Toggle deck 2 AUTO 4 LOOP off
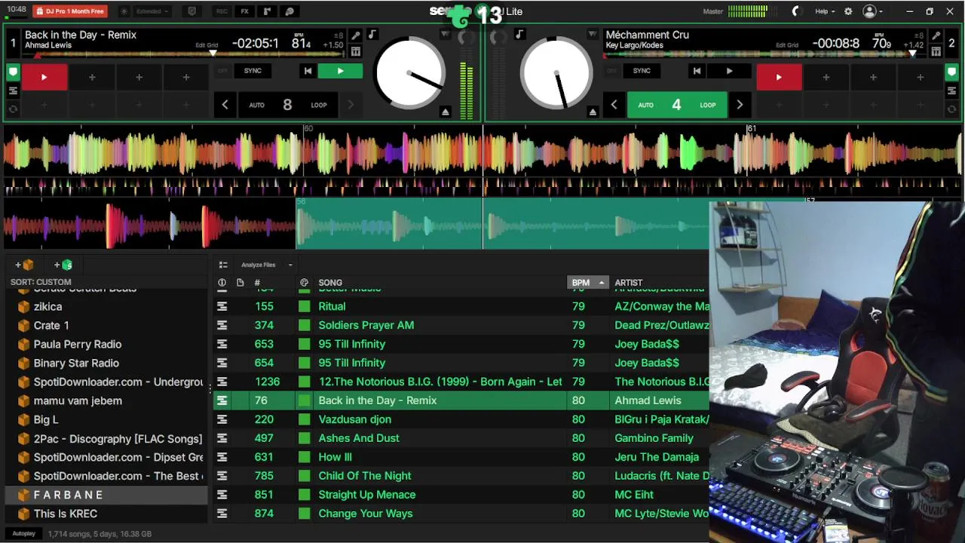 click(677, 105)
